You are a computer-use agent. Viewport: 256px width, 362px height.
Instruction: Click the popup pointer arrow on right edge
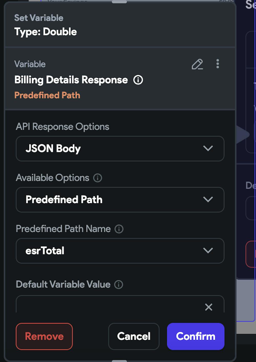click(242, 134)
